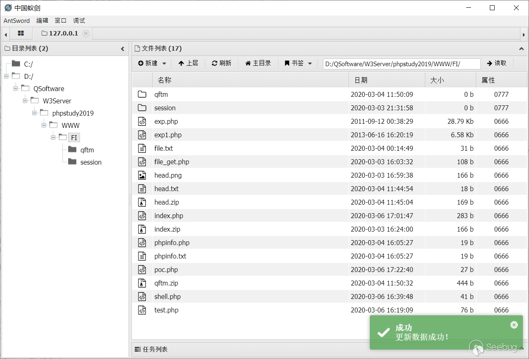The height and width of the screenshot is (359, 529).
Task: Collapse the 目录列表 panel with left chevron
Action: click(122, 49)
